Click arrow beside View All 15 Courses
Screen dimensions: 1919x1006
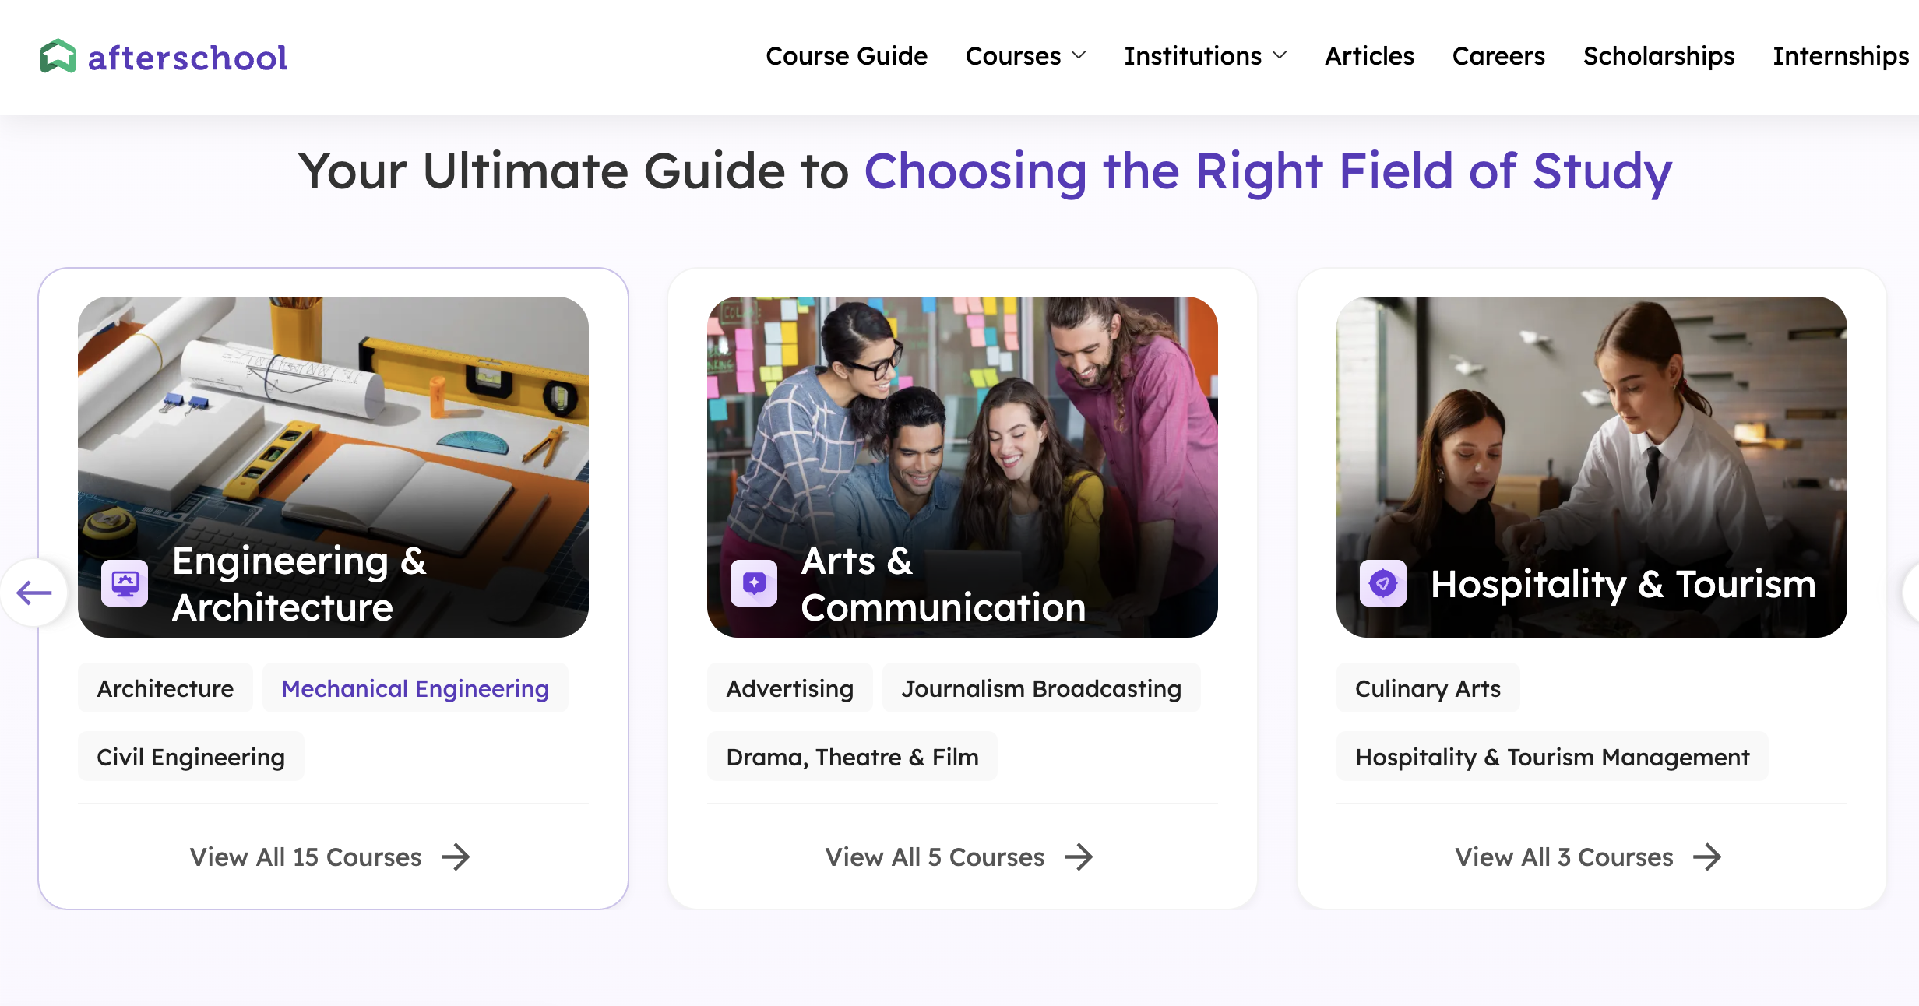click(456, 857)
